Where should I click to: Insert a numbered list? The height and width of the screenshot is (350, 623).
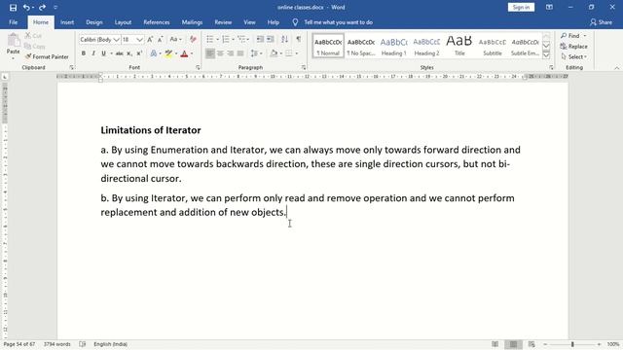coord(226,39)
